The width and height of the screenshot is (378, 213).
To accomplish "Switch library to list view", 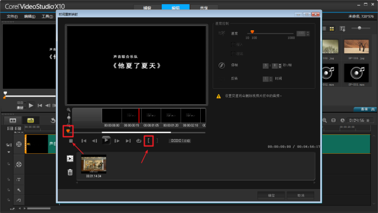I will click(x=324, y=29).
